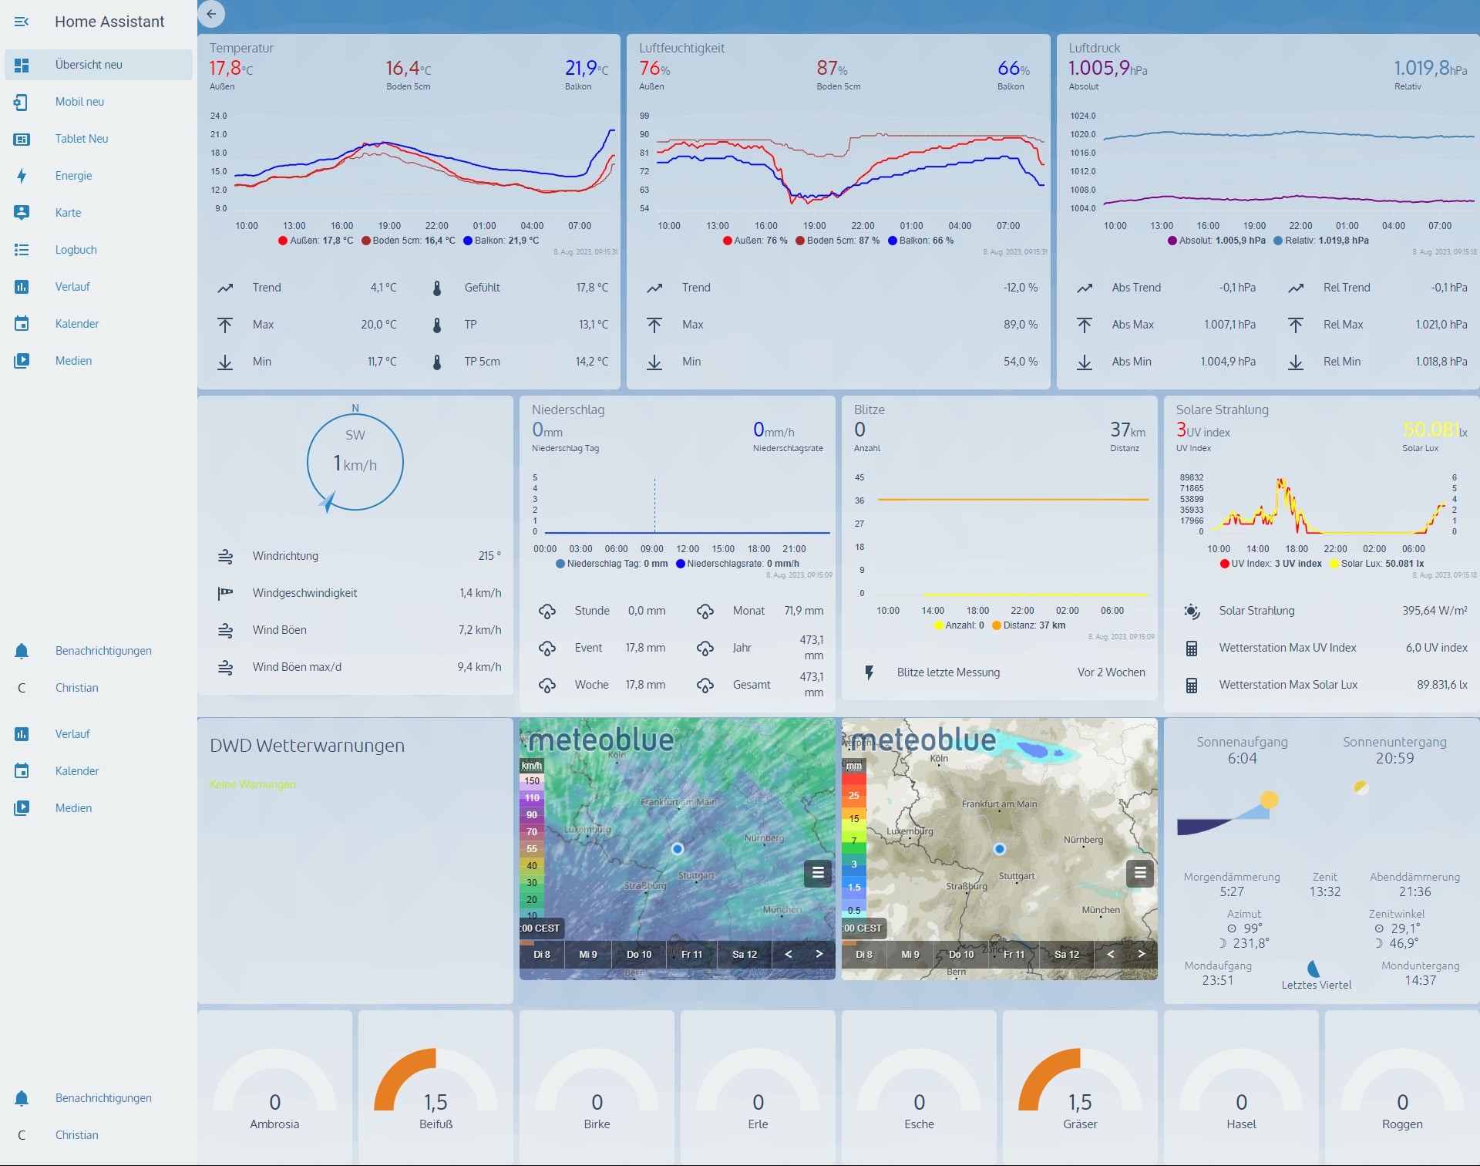Click the Monat rain cloud icon
Screen dimensions: 1480x1166
point(705,611)
